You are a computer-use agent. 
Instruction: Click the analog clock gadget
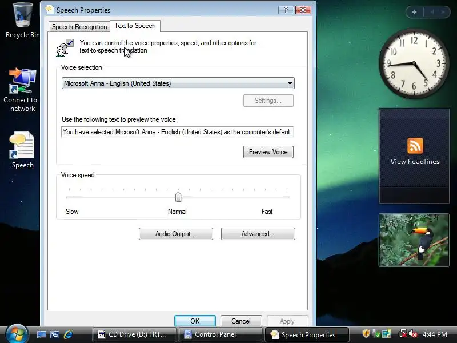click(414, 63)
